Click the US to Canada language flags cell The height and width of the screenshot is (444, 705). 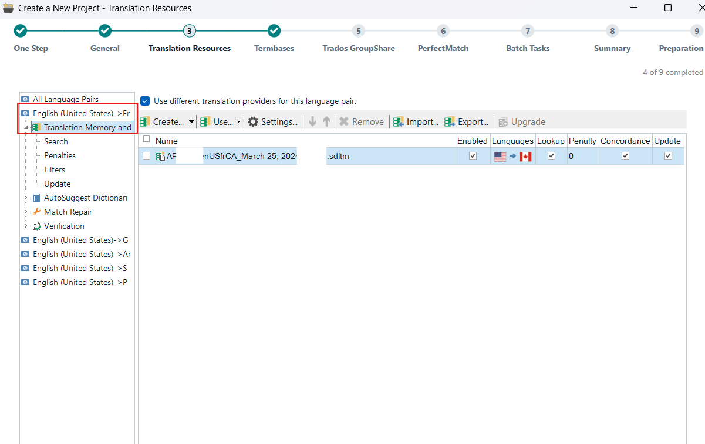click(512, 157)
